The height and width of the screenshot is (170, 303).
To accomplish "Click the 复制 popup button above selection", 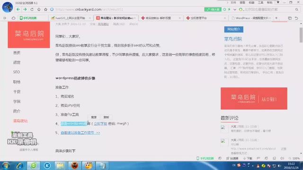I will [106, 117].
